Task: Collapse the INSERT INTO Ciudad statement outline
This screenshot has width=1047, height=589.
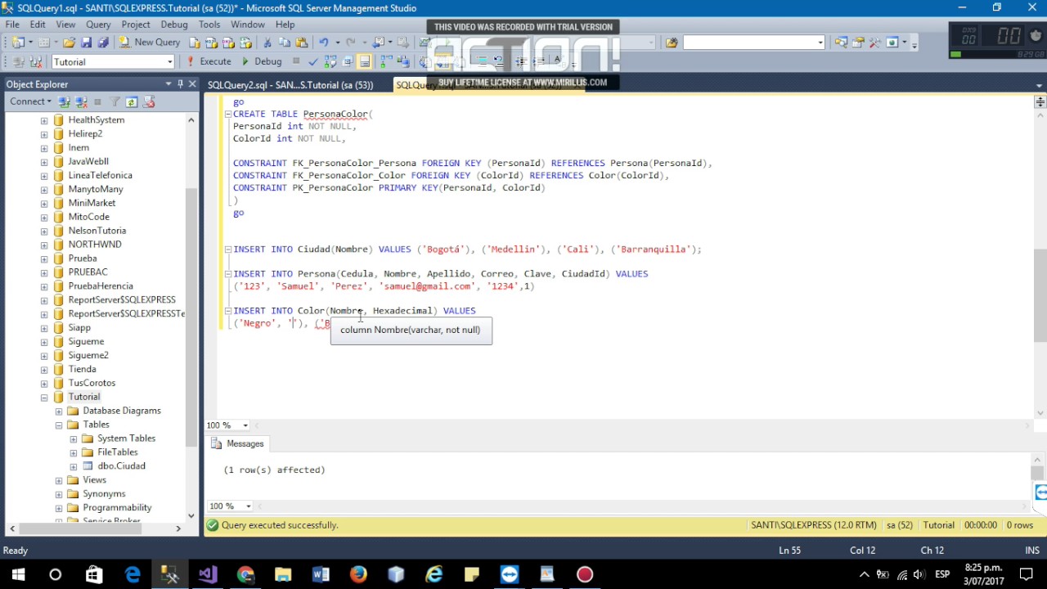Action: click(227, 250)
